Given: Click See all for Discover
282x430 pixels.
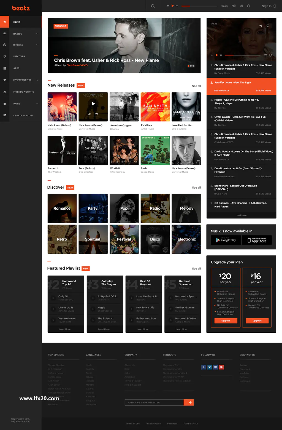Looking at the screenshot, I should pos(196,188).
